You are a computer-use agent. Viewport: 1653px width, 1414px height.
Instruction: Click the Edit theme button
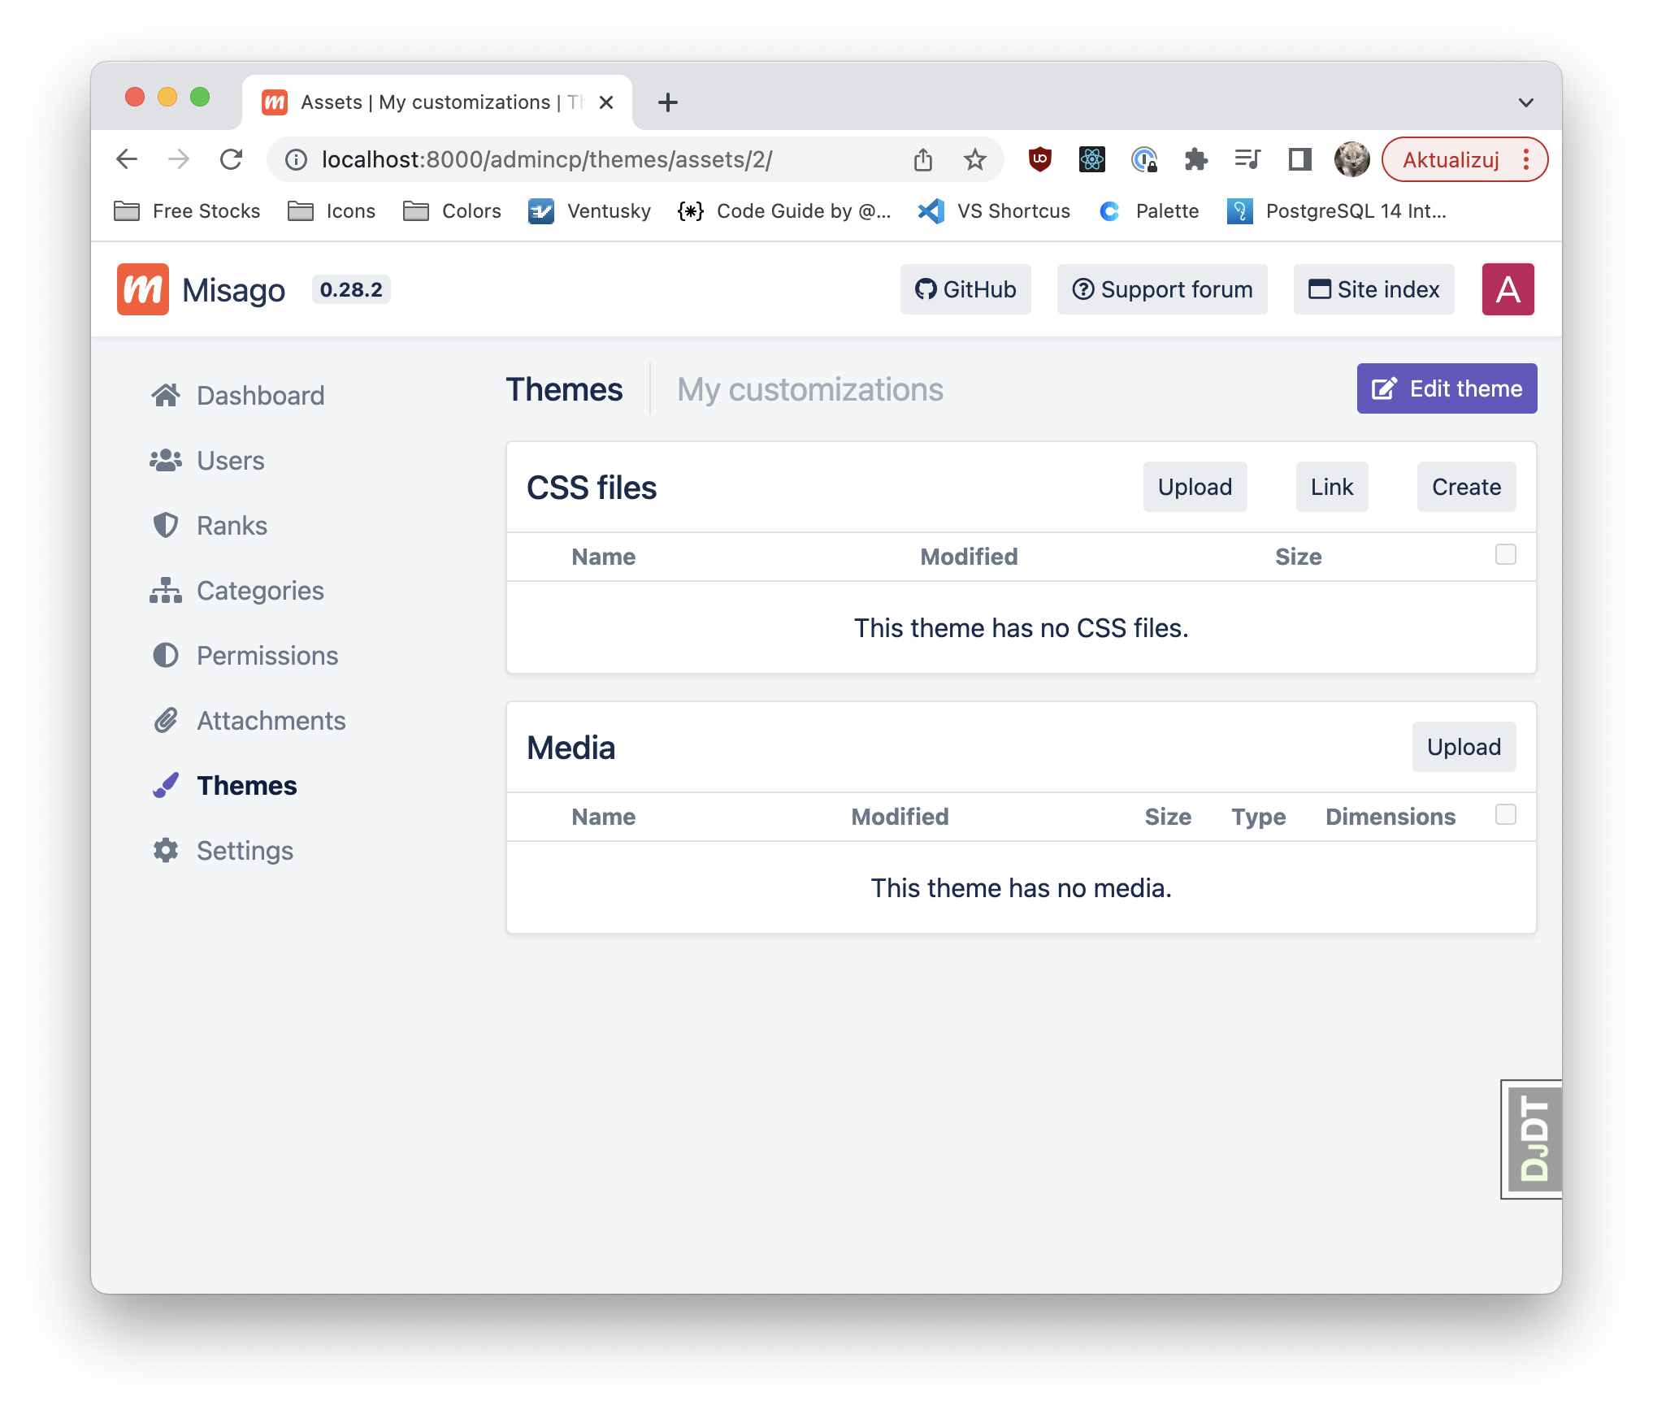(1447, 388)
